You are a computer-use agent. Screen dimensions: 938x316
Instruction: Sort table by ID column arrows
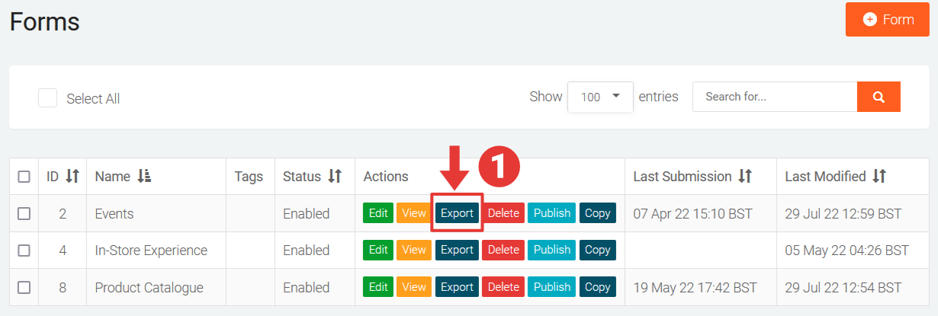pos(72,176)
